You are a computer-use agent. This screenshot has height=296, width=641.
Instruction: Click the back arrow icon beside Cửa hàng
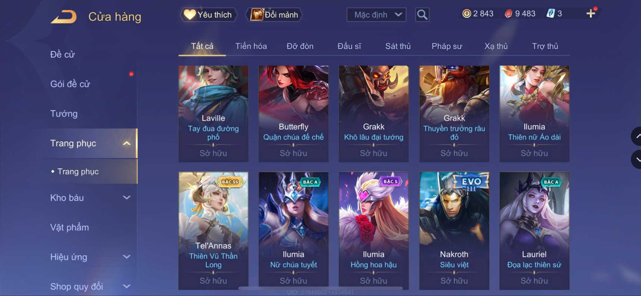[x=64, y=17]
